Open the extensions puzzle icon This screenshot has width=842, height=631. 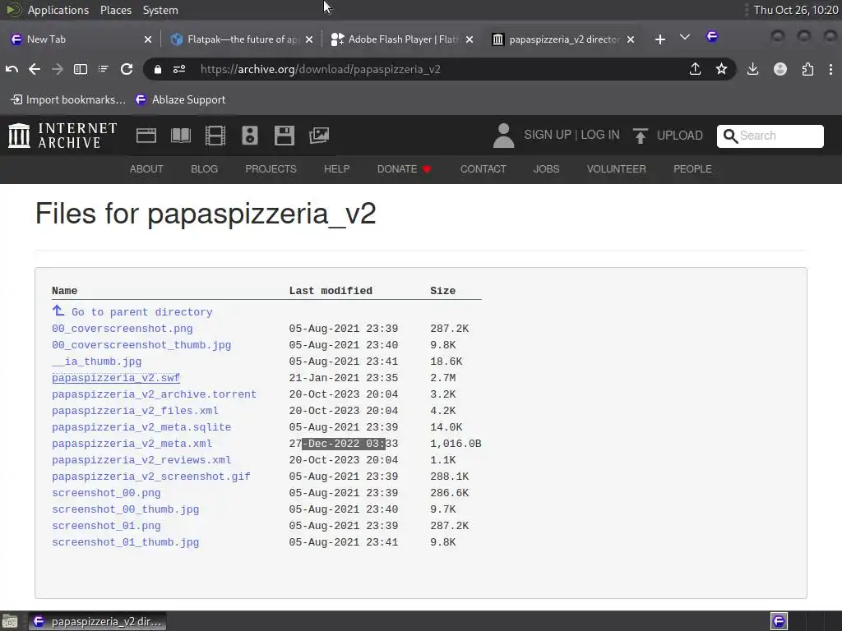pos(807,69)
